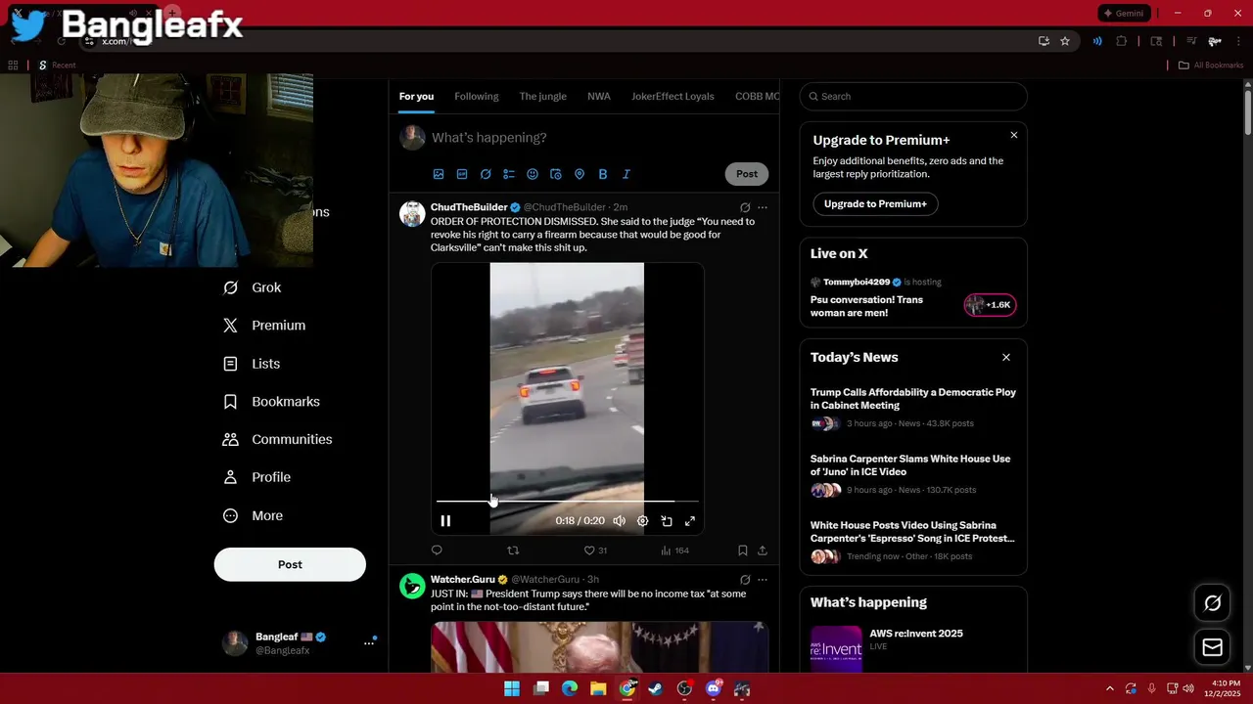Share the ChudTheBuilder post

763,550
